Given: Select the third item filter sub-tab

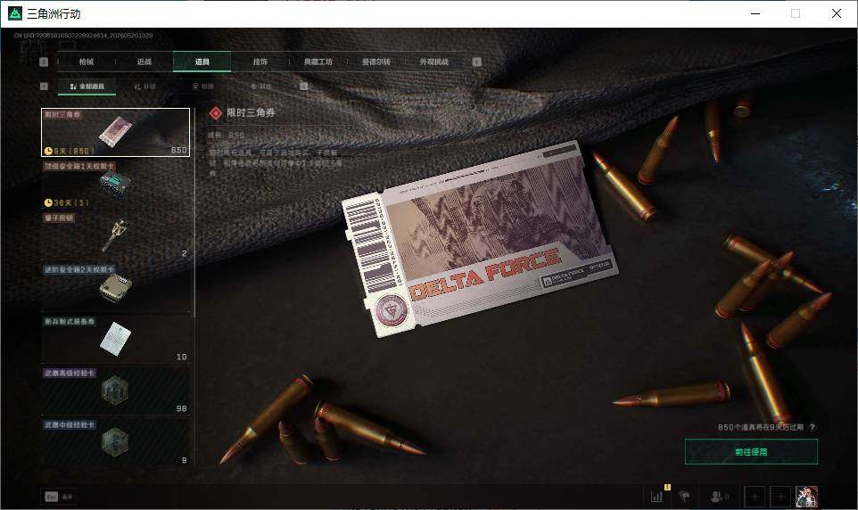Looking at the screenshot, I should pos(203,86).
